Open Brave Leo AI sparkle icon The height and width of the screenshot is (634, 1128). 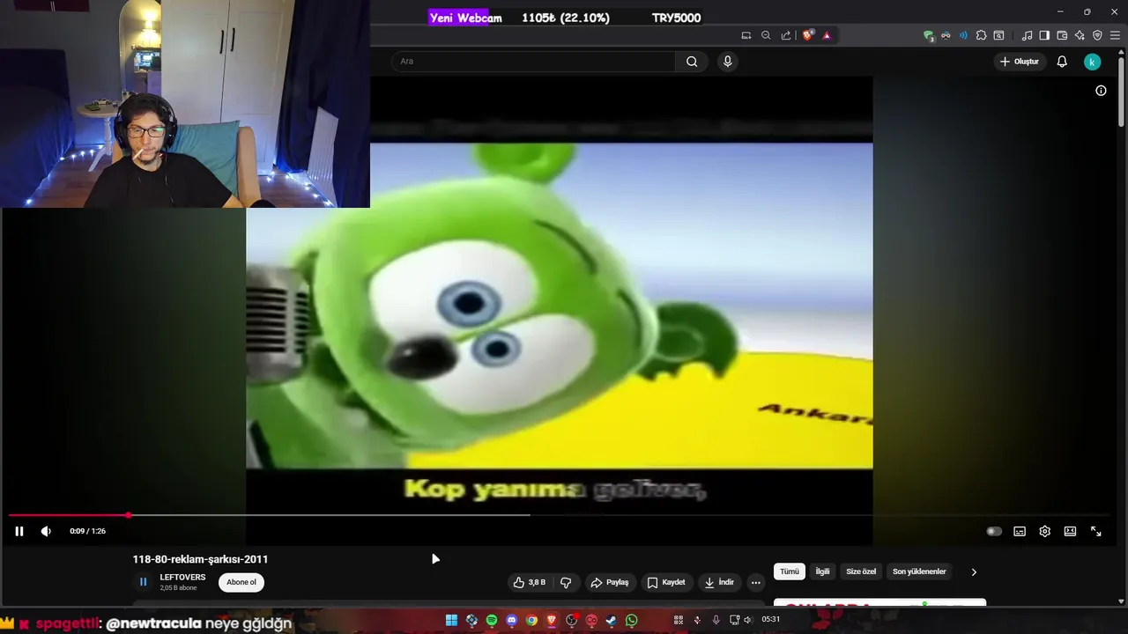point(1080,35)
